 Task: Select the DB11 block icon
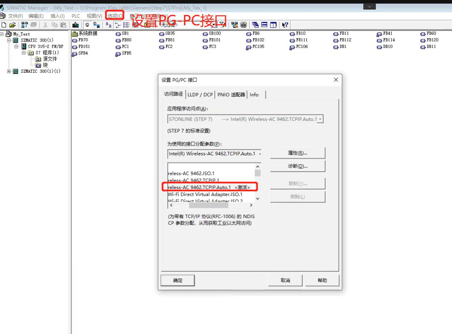(x=423, y=47)
